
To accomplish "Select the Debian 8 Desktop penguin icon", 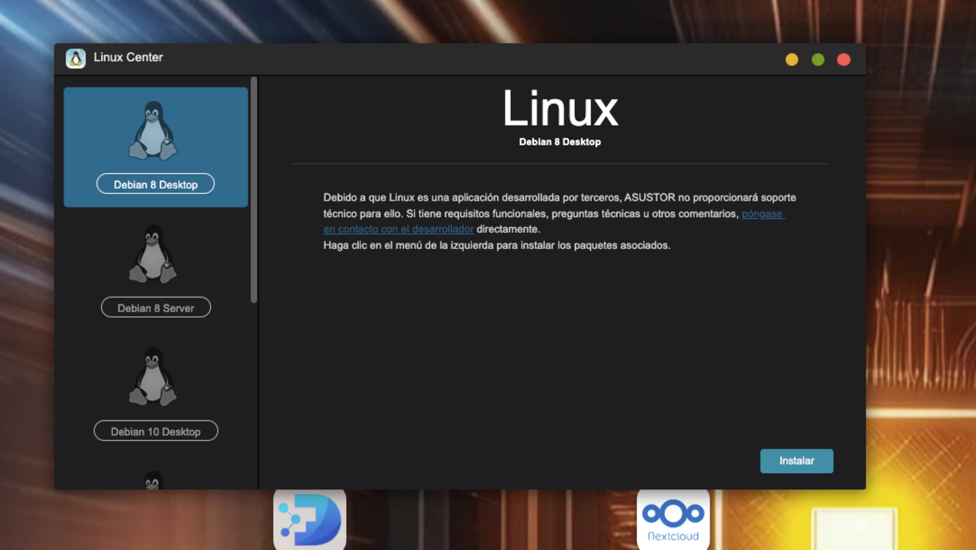I will pos(153,131).
